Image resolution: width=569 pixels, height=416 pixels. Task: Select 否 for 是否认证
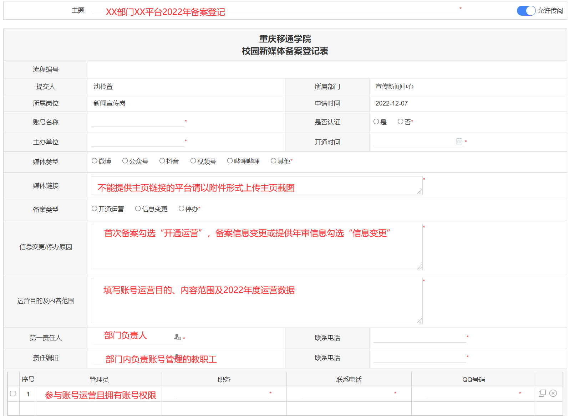tap(400, 122)
